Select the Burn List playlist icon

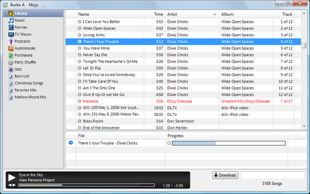pos(11,76)
